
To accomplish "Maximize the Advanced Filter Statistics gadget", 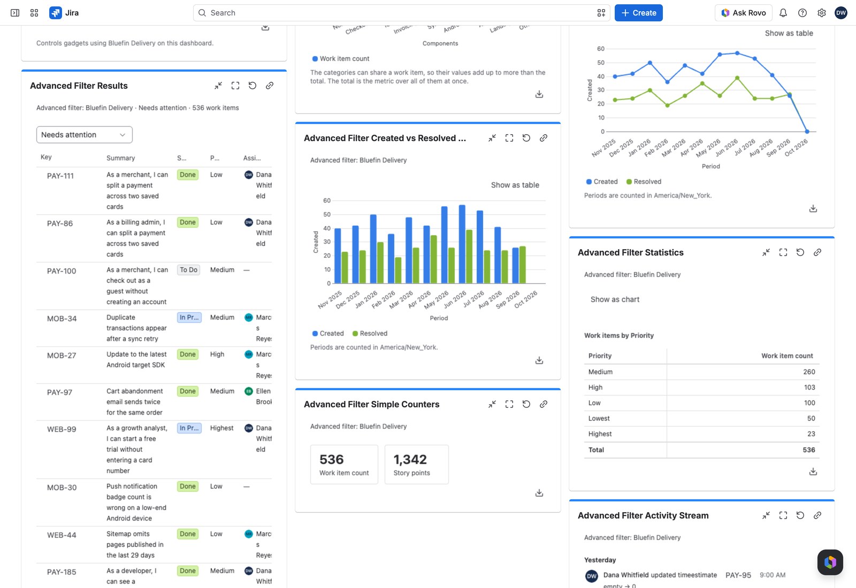I will [783, 252].
